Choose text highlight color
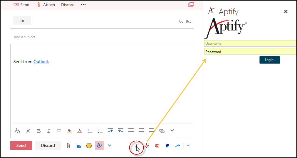This screenshot has height=158, width=297. pos(69,131)
